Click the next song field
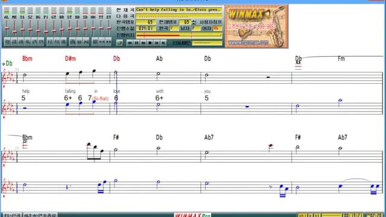 [x=179, y=16]
